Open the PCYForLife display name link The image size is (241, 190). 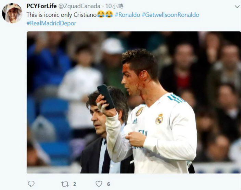coord(41,6)
